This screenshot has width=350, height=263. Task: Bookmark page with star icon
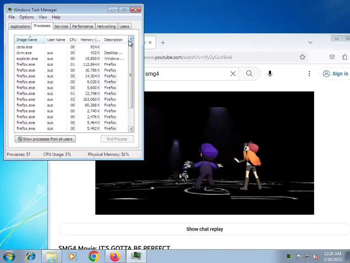click(302, 57)
